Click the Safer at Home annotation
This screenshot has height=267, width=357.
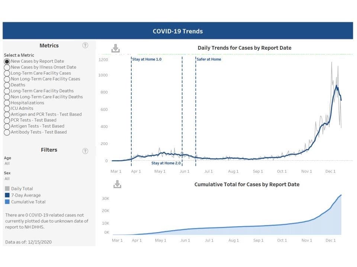click(x=209, y=59)
